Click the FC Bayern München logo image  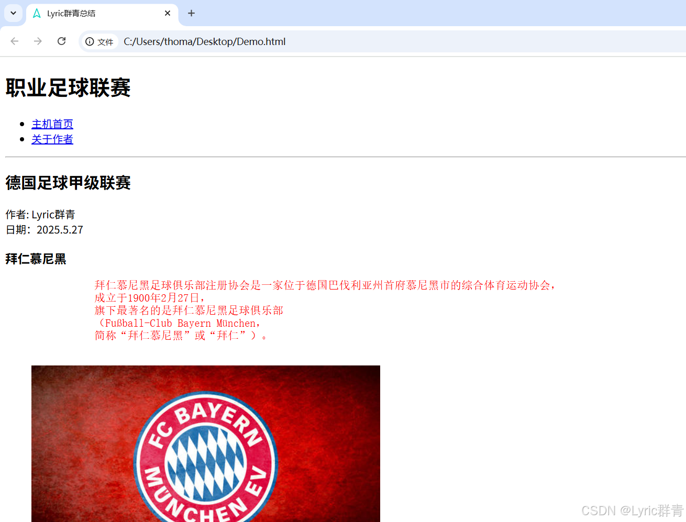[206, 443]
